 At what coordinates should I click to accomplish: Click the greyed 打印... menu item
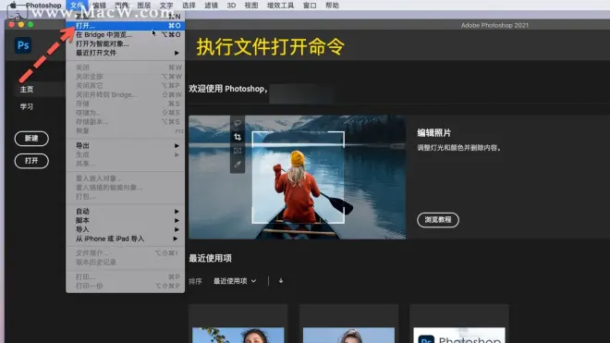tap(126, 276)
